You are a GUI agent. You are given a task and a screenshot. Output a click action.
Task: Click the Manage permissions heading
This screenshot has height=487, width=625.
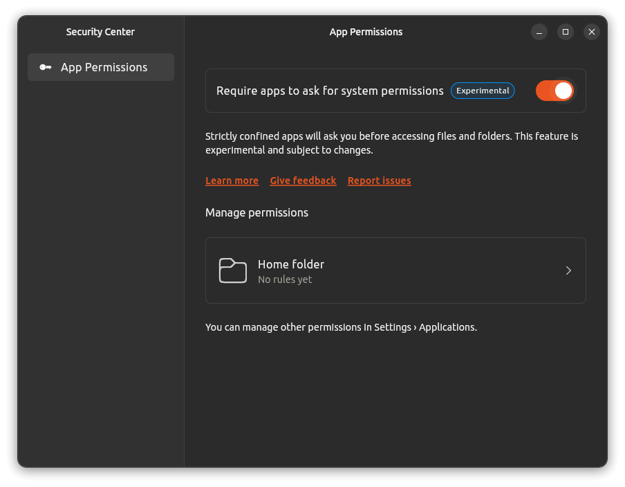pyautogui.click(x=256, y=212)
